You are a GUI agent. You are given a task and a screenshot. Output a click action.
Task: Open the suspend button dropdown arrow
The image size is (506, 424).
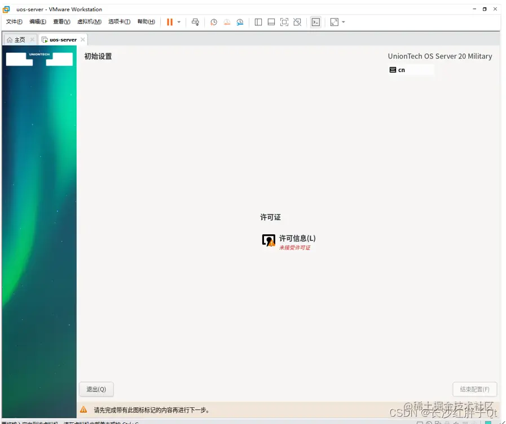(178, 22)
